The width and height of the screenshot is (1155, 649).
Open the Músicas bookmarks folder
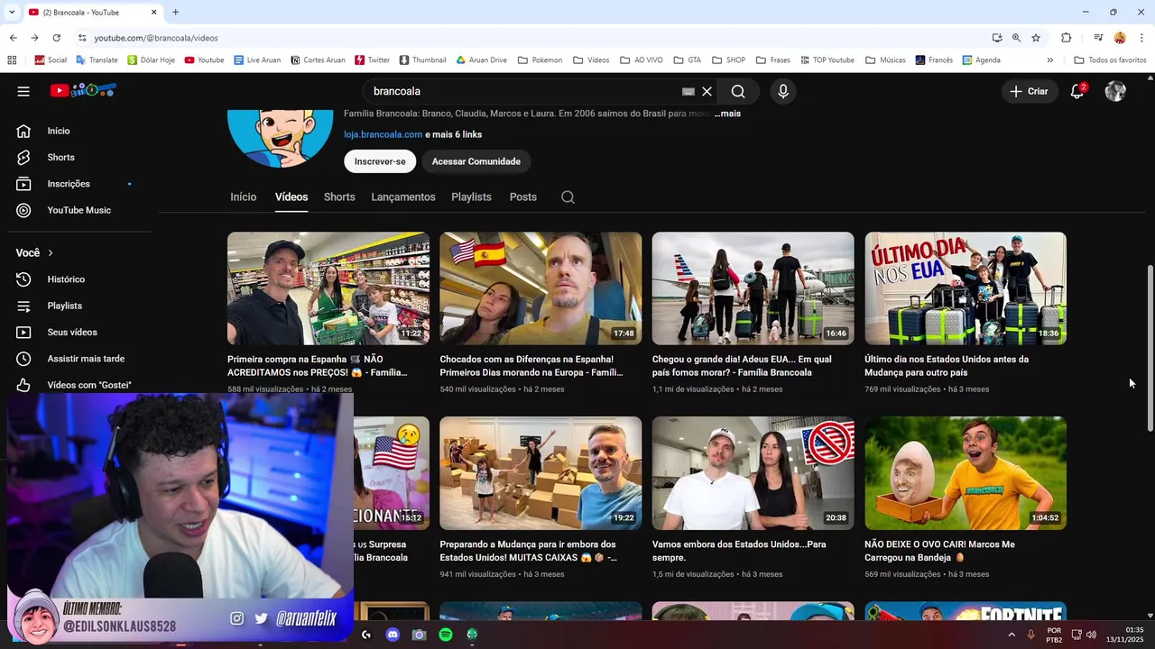click(885, 60)
